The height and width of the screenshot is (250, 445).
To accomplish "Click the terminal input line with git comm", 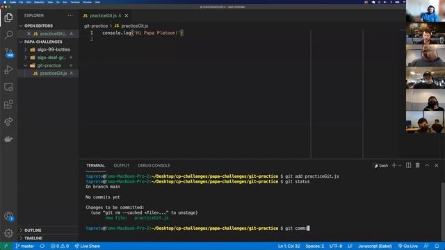I will (197, 228).
